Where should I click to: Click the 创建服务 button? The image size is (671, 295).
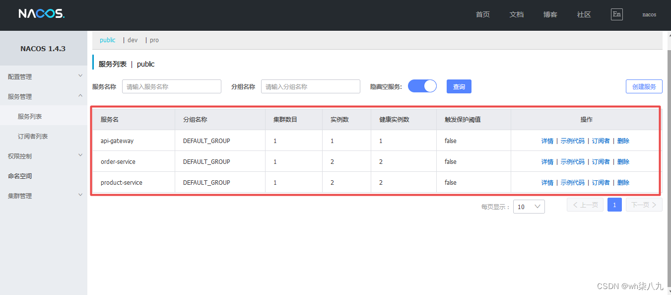[644, 86]
